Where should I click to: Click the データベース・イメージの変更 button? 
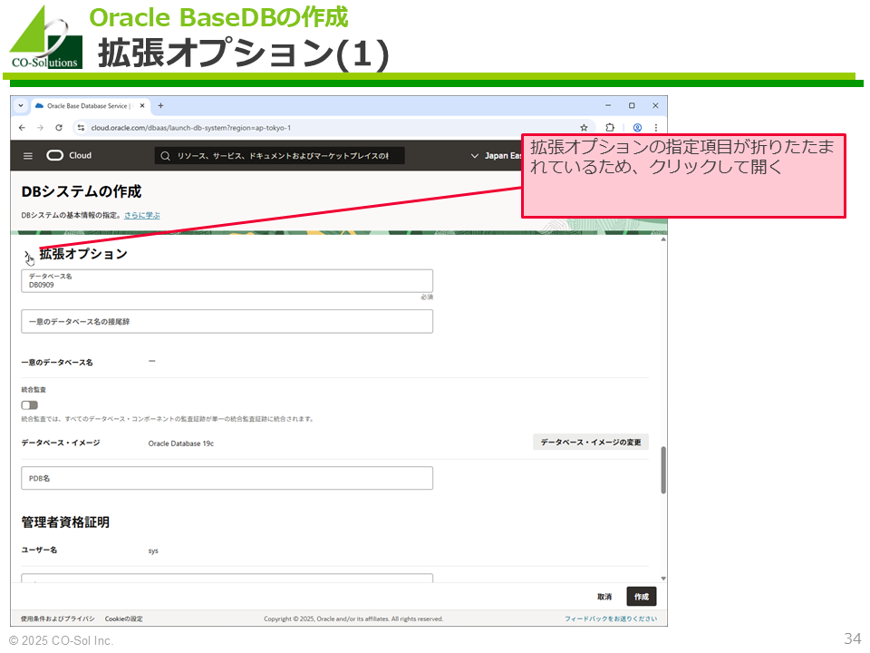tap(591, 443)
